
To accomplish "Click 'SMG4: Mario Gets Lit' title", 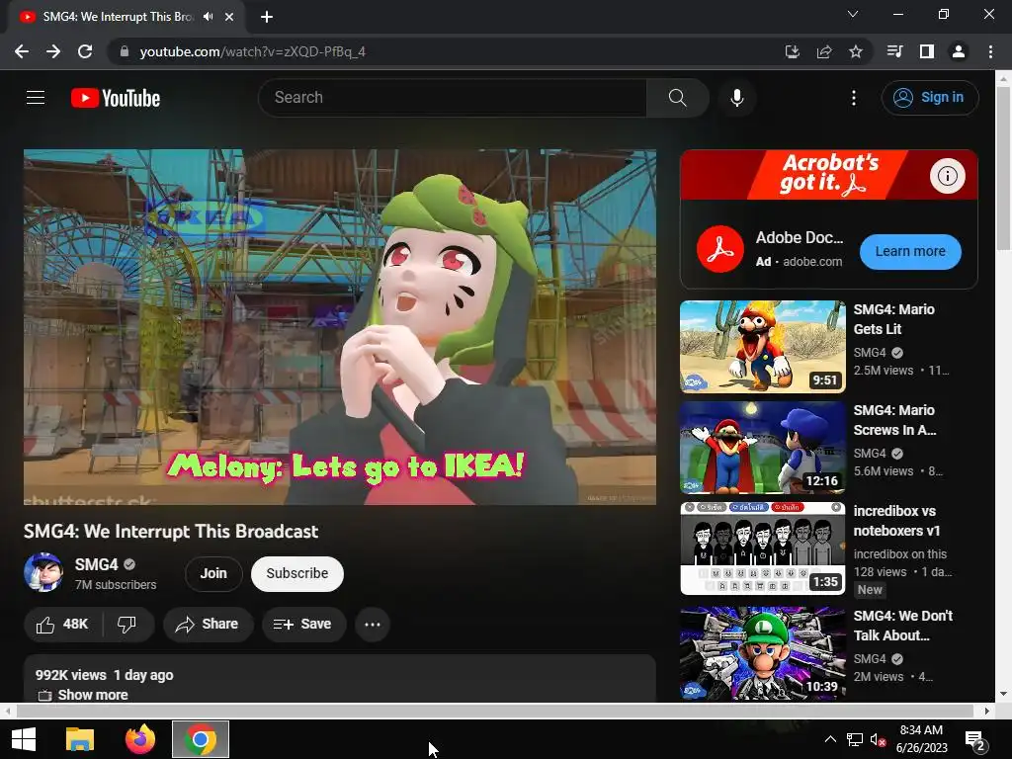I will point(893,319).
